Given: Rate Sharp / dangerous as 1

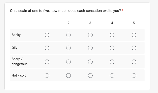Looking at the screenshot, I should 47,62.
